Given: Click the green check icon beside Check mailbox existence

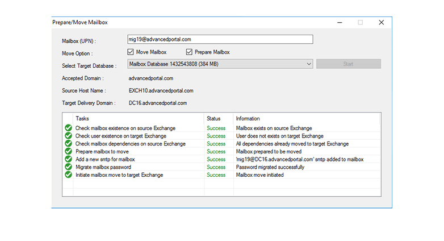Looking at the screenshot, I should 68,128.
